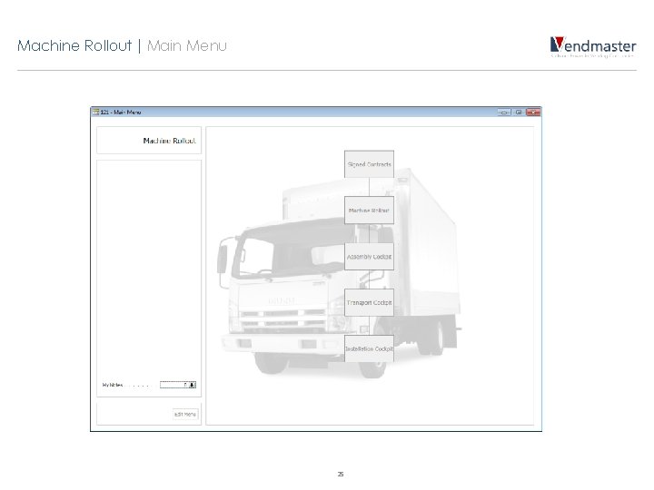Click the page number 25
This screenshot has height=490, width=654.
pyautogui.click(x=341, y=475)
